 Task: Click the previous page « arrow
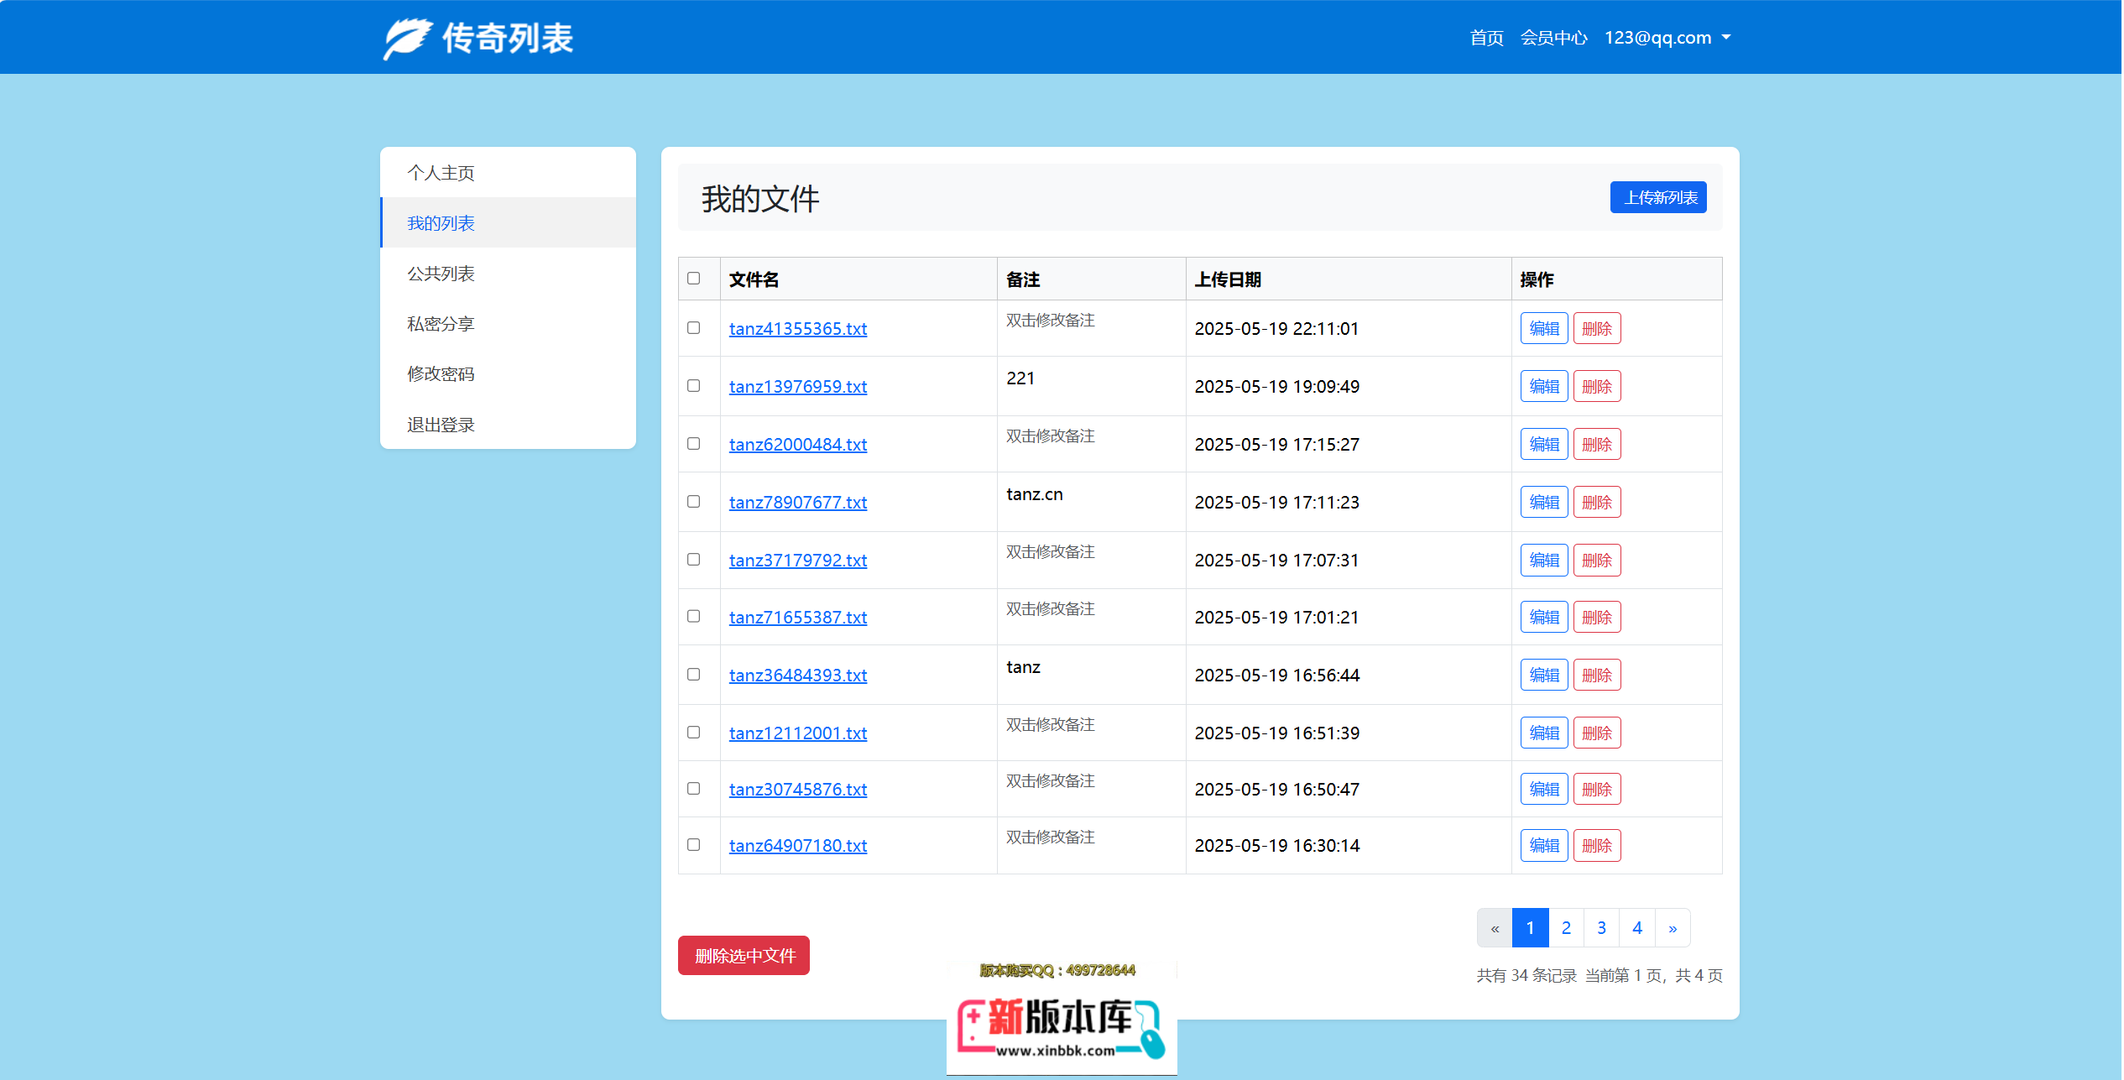pyautogui.click(x=1495, y=928)
